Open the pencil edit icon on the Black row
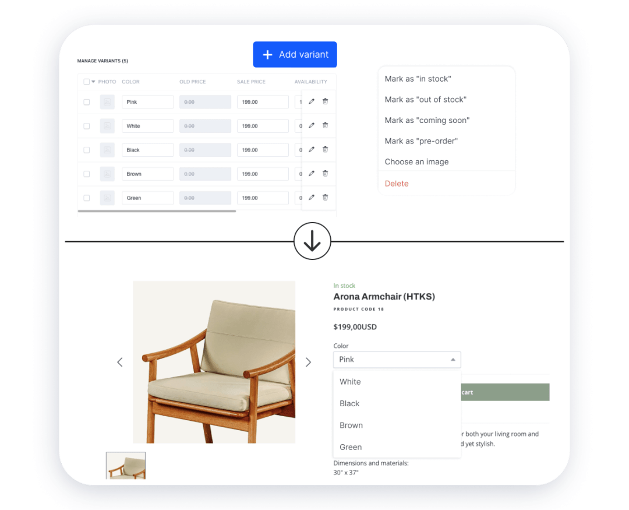The height and width of the screenshot is (510, 629). (312, 150)
